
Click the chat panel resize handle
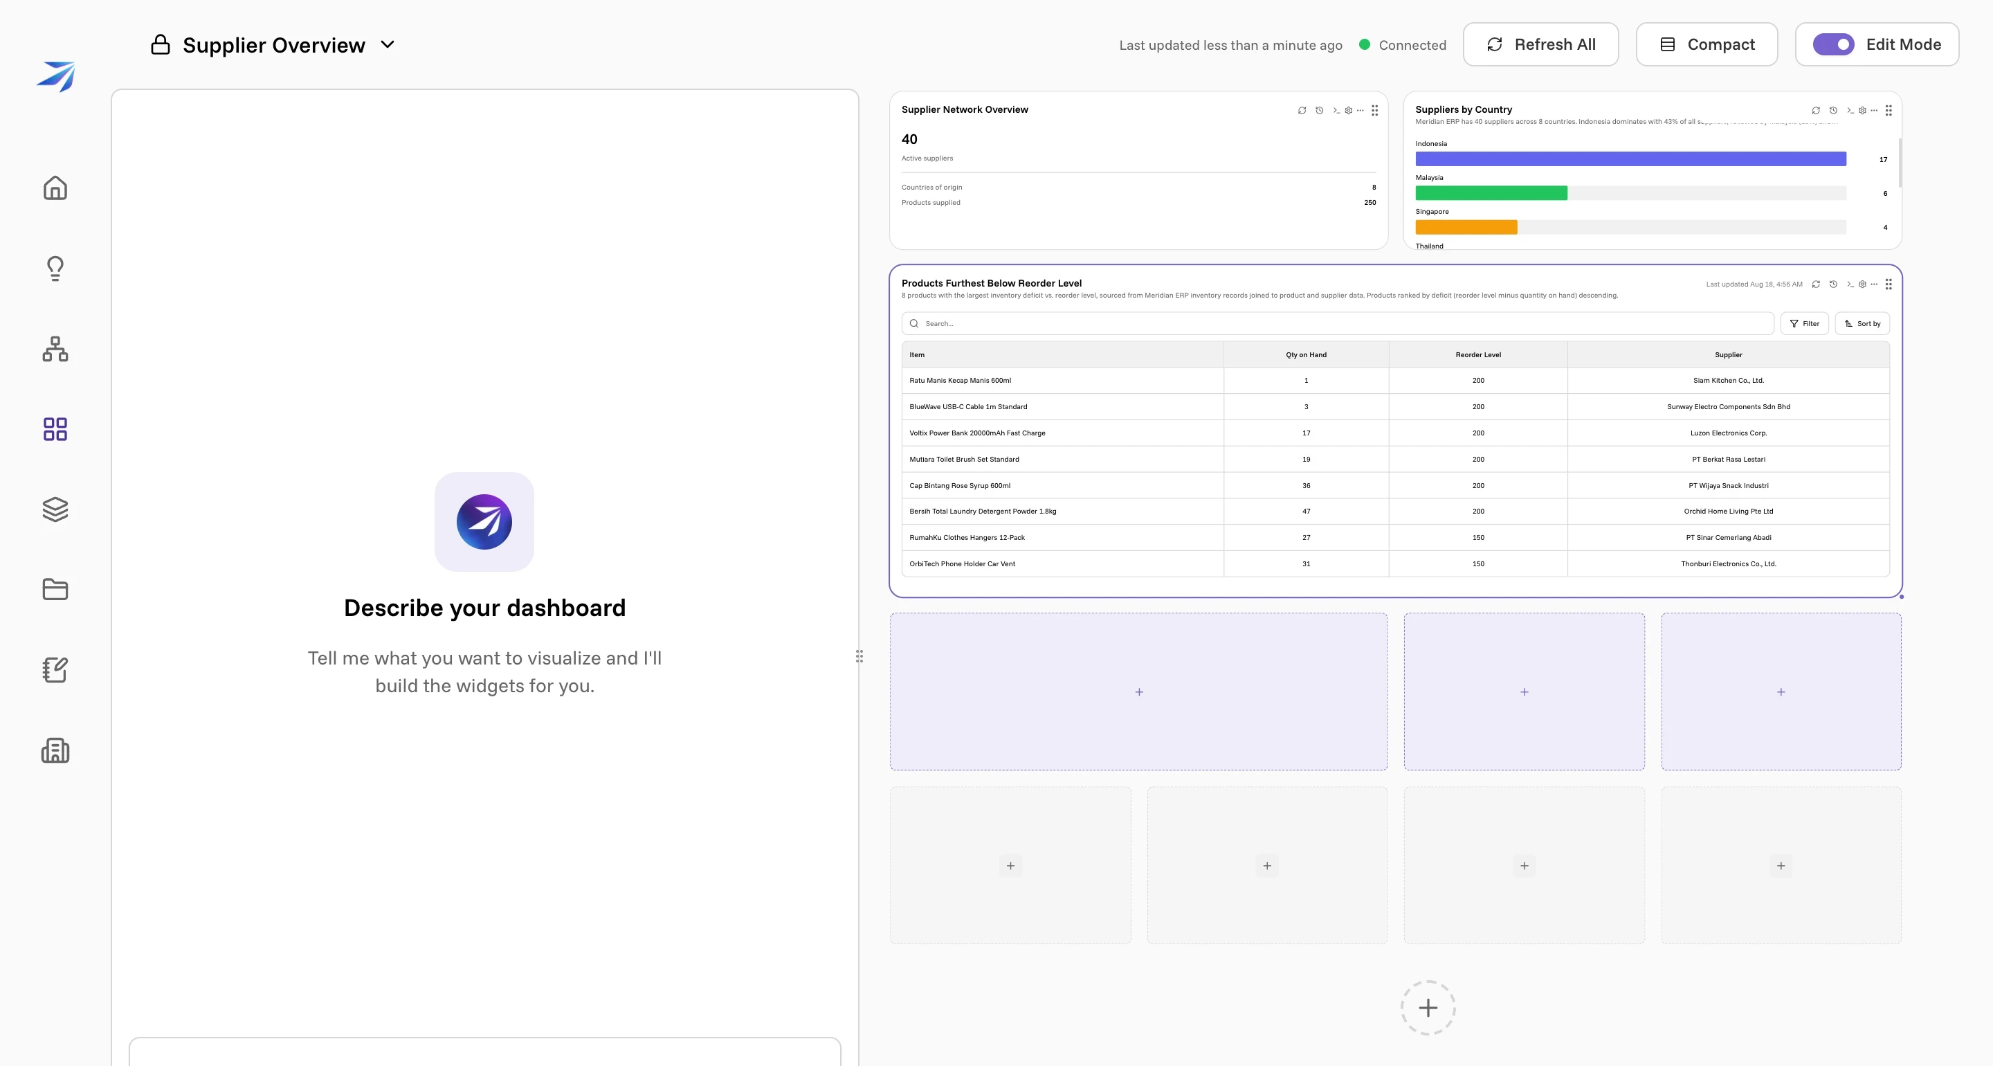[x=859, y=656]
